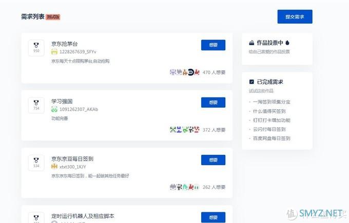Image resolution: width=349 pixels, height=223 pixels.
Task: Click 想要 button for 京东抢茅台
Action: tap(213, 45)
